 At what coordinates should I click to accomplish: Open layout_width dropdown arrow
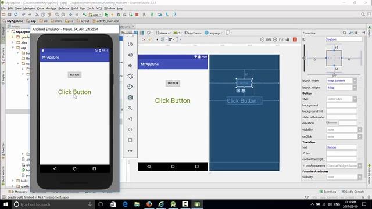tap(355, 81)
